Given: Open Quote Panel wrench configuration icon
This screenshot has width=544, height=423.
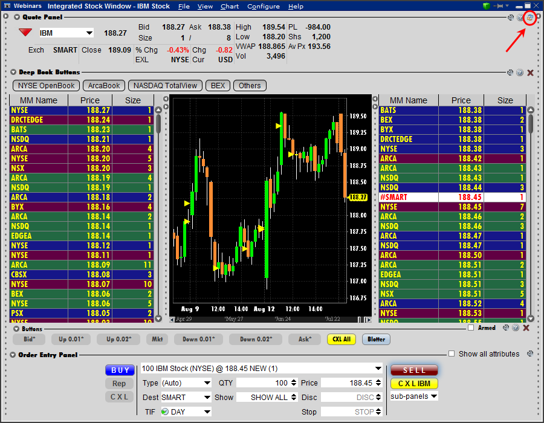Looking at the screenshot, I should pos(511,18).
